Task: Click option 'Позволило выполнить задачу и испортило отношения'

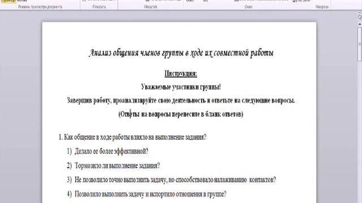Action: tap(146, 194)
